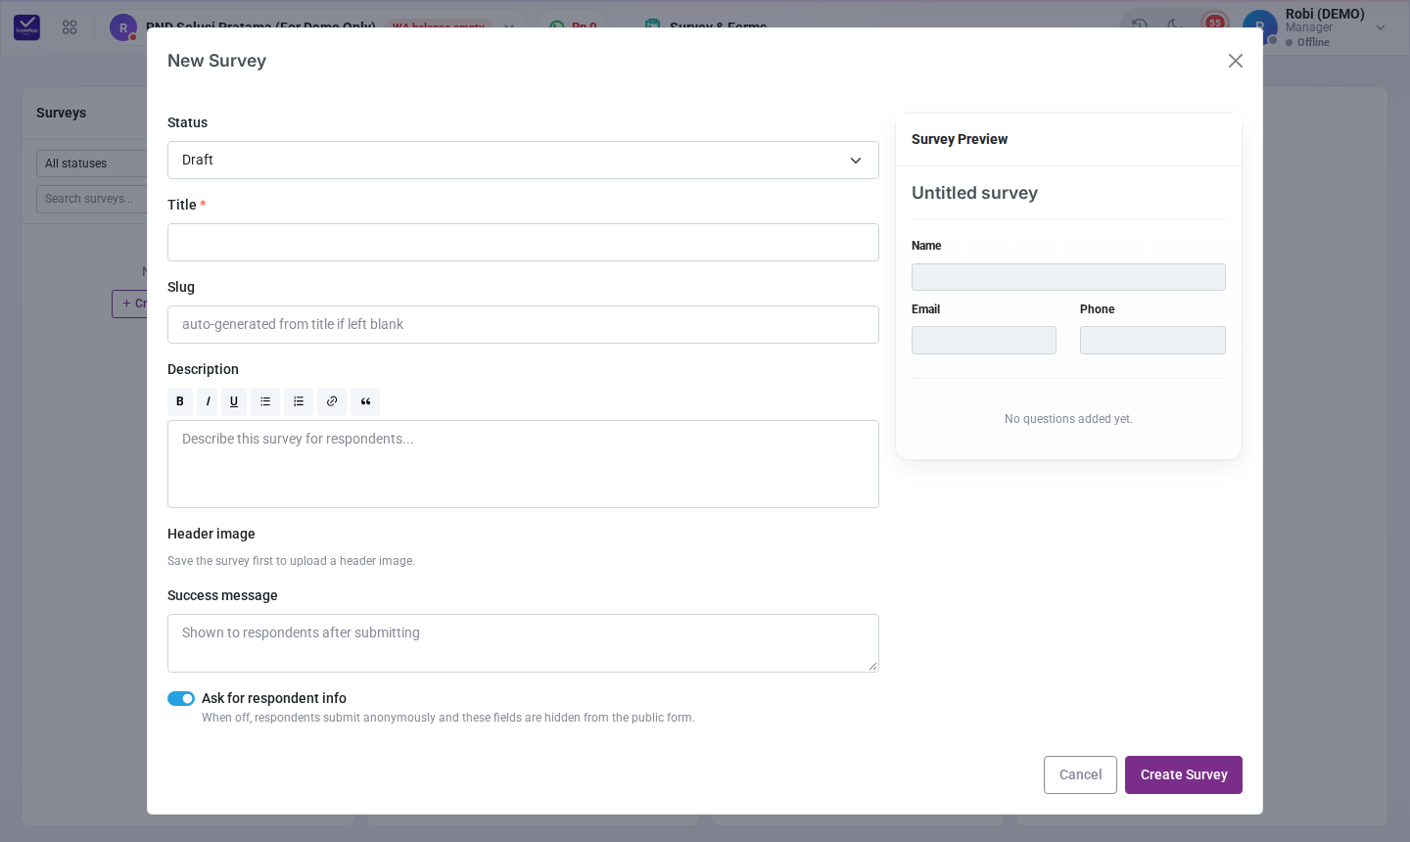Focus the Search surveys field behind the dialog
This screenshot has width=1410, height=842.
[92, 199]
